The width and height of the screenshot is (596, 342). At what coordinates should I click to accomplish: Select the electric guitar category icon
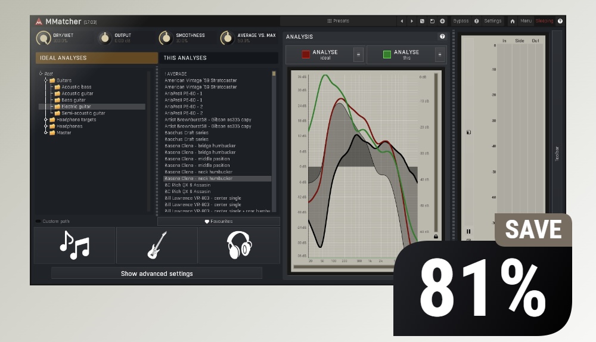(157, 245)
